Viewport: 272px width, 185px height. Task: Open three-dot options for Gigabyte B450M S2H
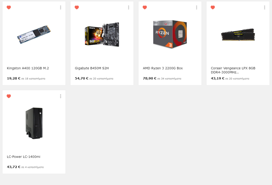(129, 7)
